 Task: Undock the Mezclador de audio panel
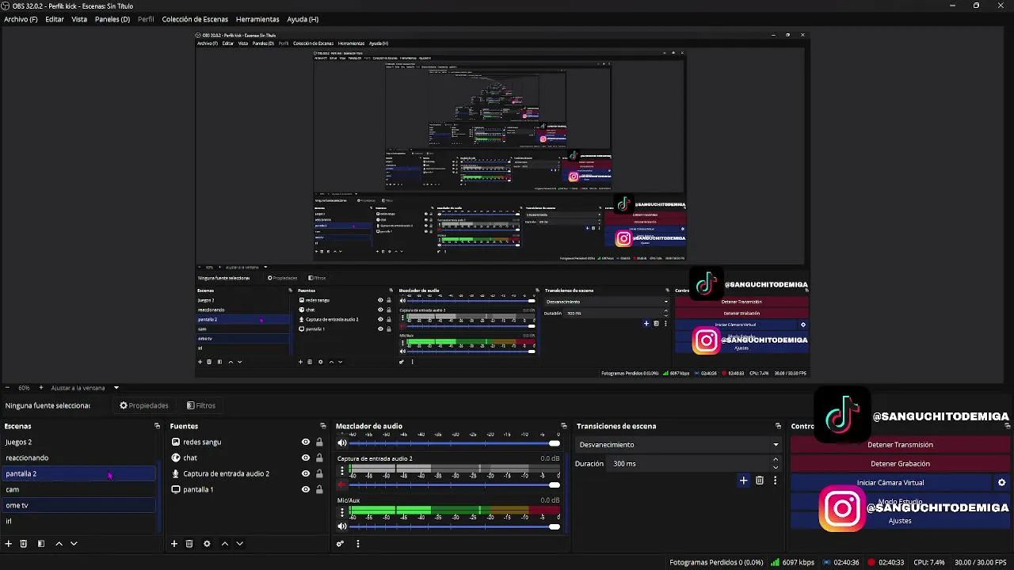(x=563, y=426)
